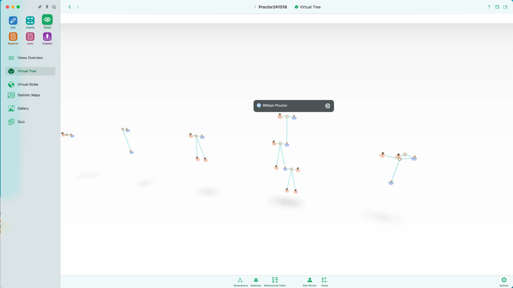513x288 pixels.
Task: Click the bookmark icon in sidebar header
Action: click(x=47, y=7)
